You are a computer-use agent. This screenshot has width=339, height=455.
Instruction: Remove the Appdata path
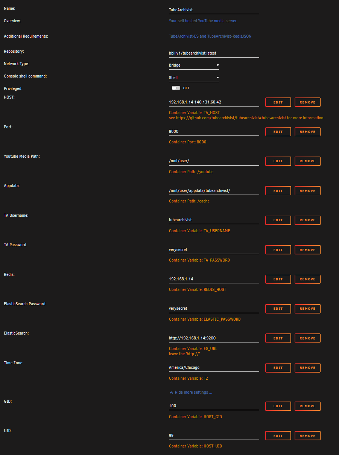point(308,191)
